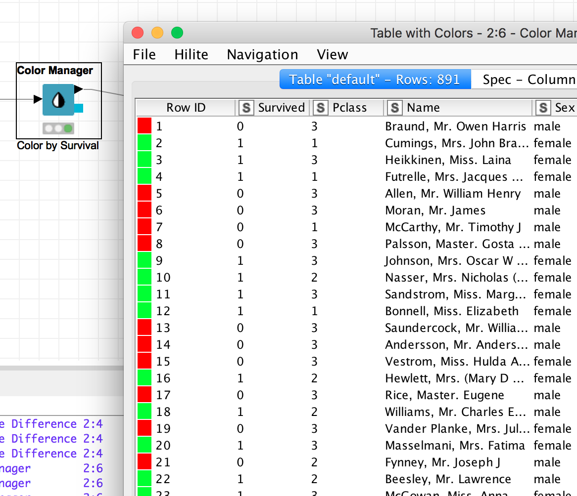Screen dimensions: 577x496
Task: Click the node's traffic light status indicator
Action: click(58, 128)
